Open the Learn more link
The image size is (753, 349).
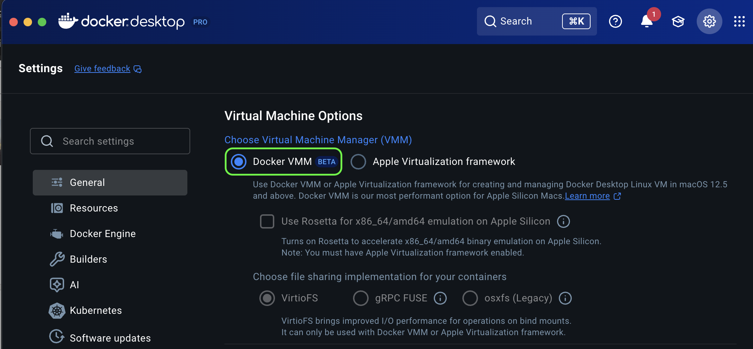point(587,196)
